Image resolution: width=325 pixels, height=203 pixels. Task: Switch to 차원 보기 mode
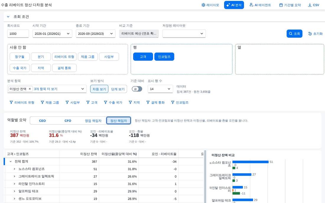[99, 89]
